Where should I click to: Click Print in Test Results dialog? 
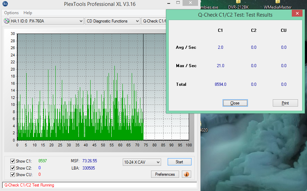[x=285, y=103]
